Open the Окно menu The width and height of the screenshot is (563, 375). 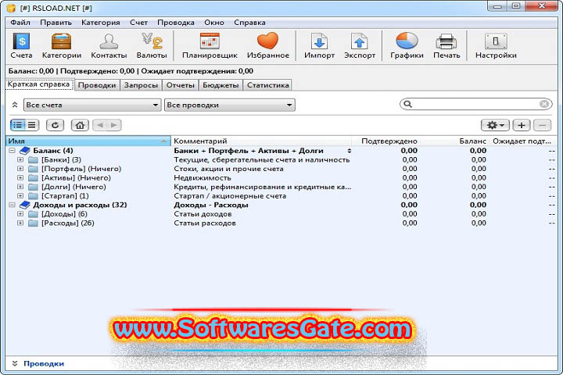tap(214, 22)
